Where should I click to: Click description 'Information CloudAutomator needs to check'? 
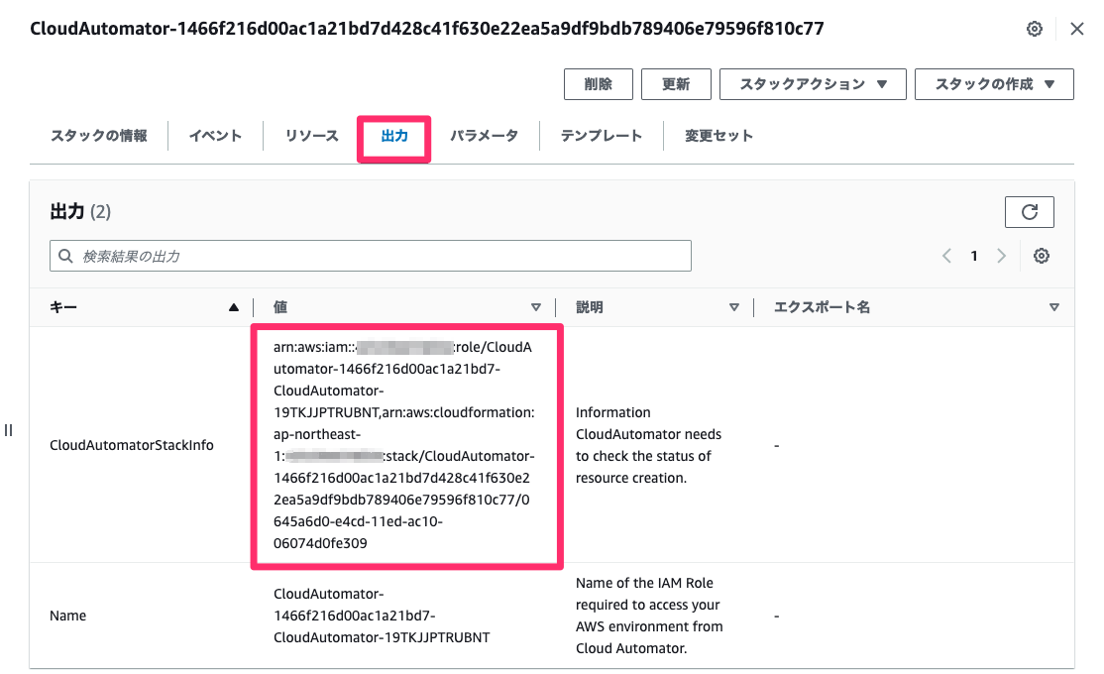(648, 445)
